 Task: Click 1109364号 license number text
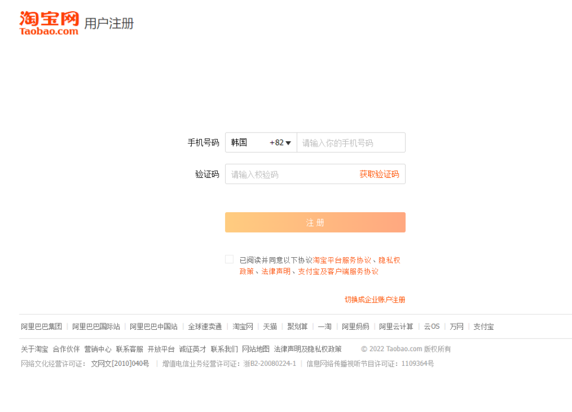point(417,364)
